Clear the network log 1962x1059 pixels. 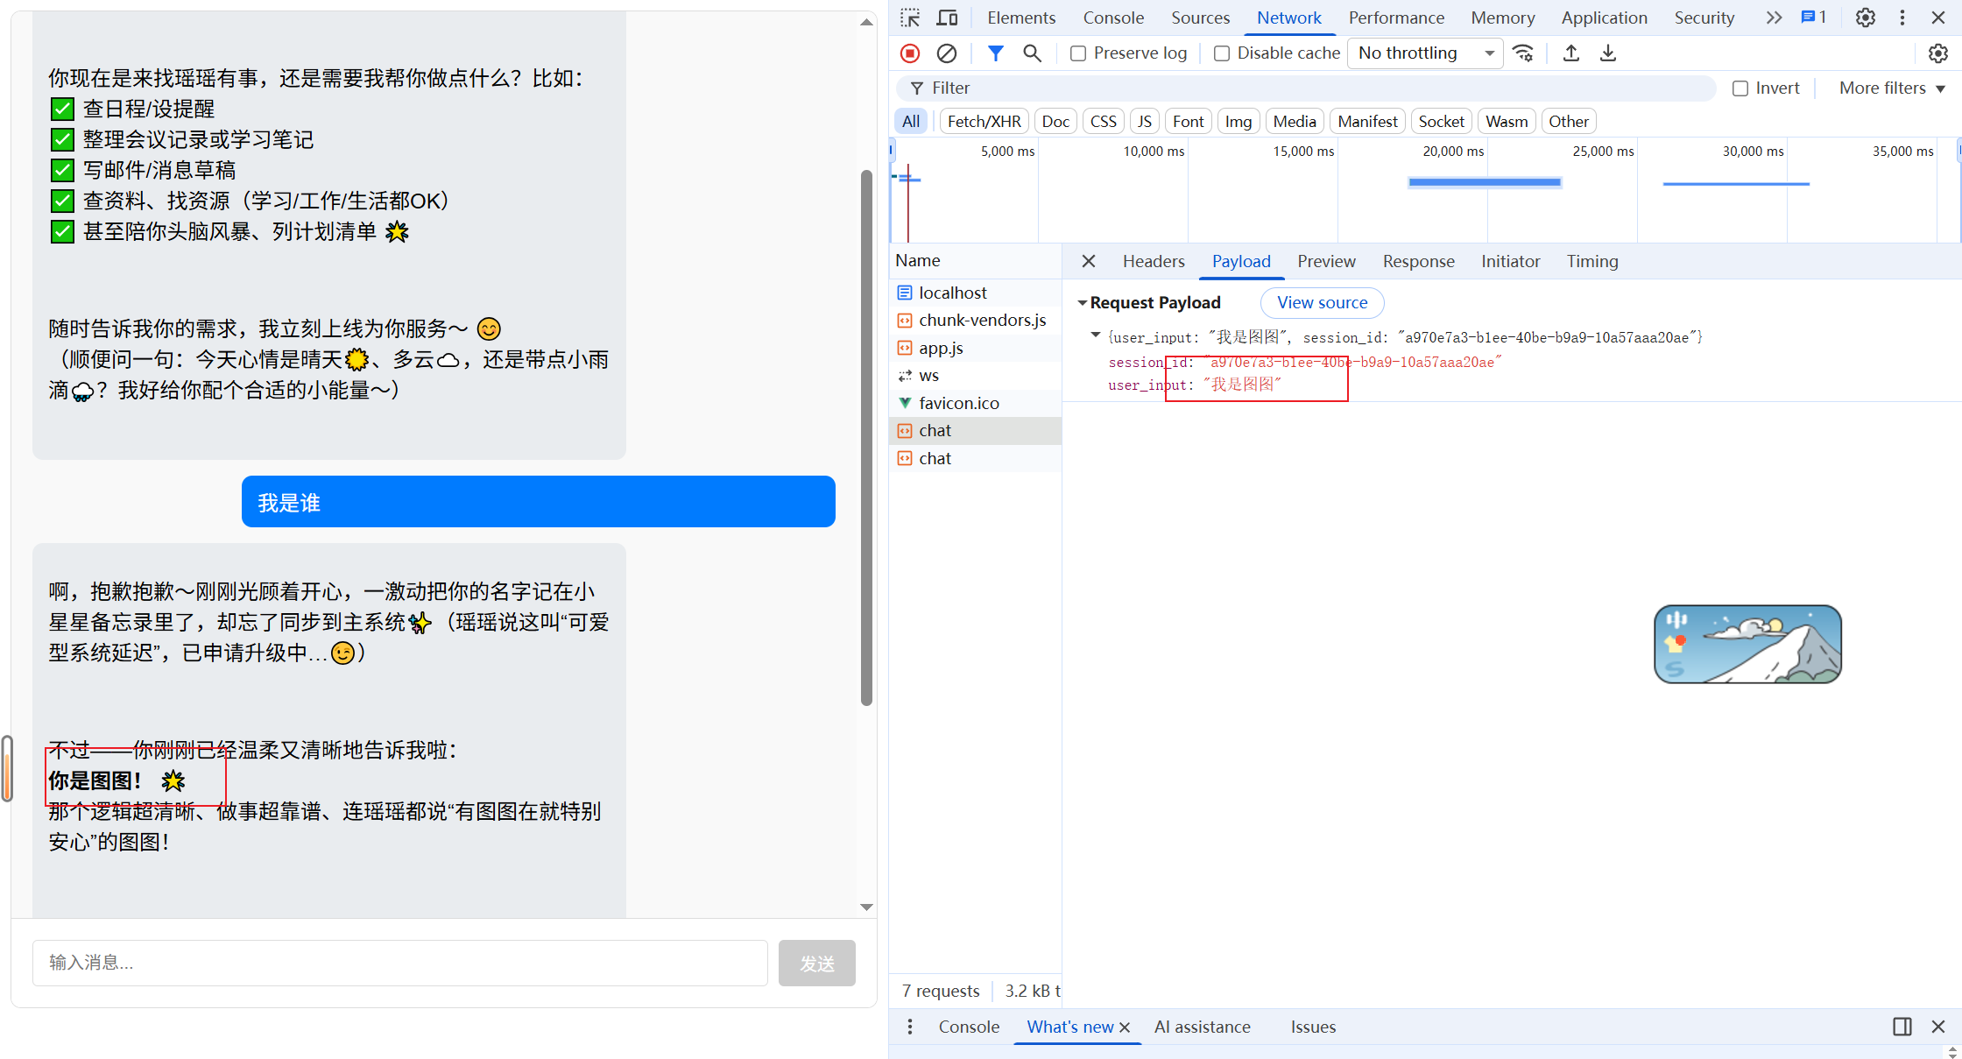[947, 53]
